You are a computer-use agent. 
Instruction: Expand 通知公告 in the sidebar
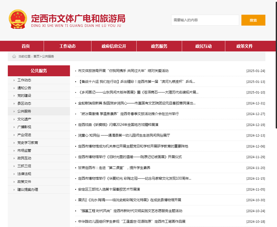tap(25, 88)
